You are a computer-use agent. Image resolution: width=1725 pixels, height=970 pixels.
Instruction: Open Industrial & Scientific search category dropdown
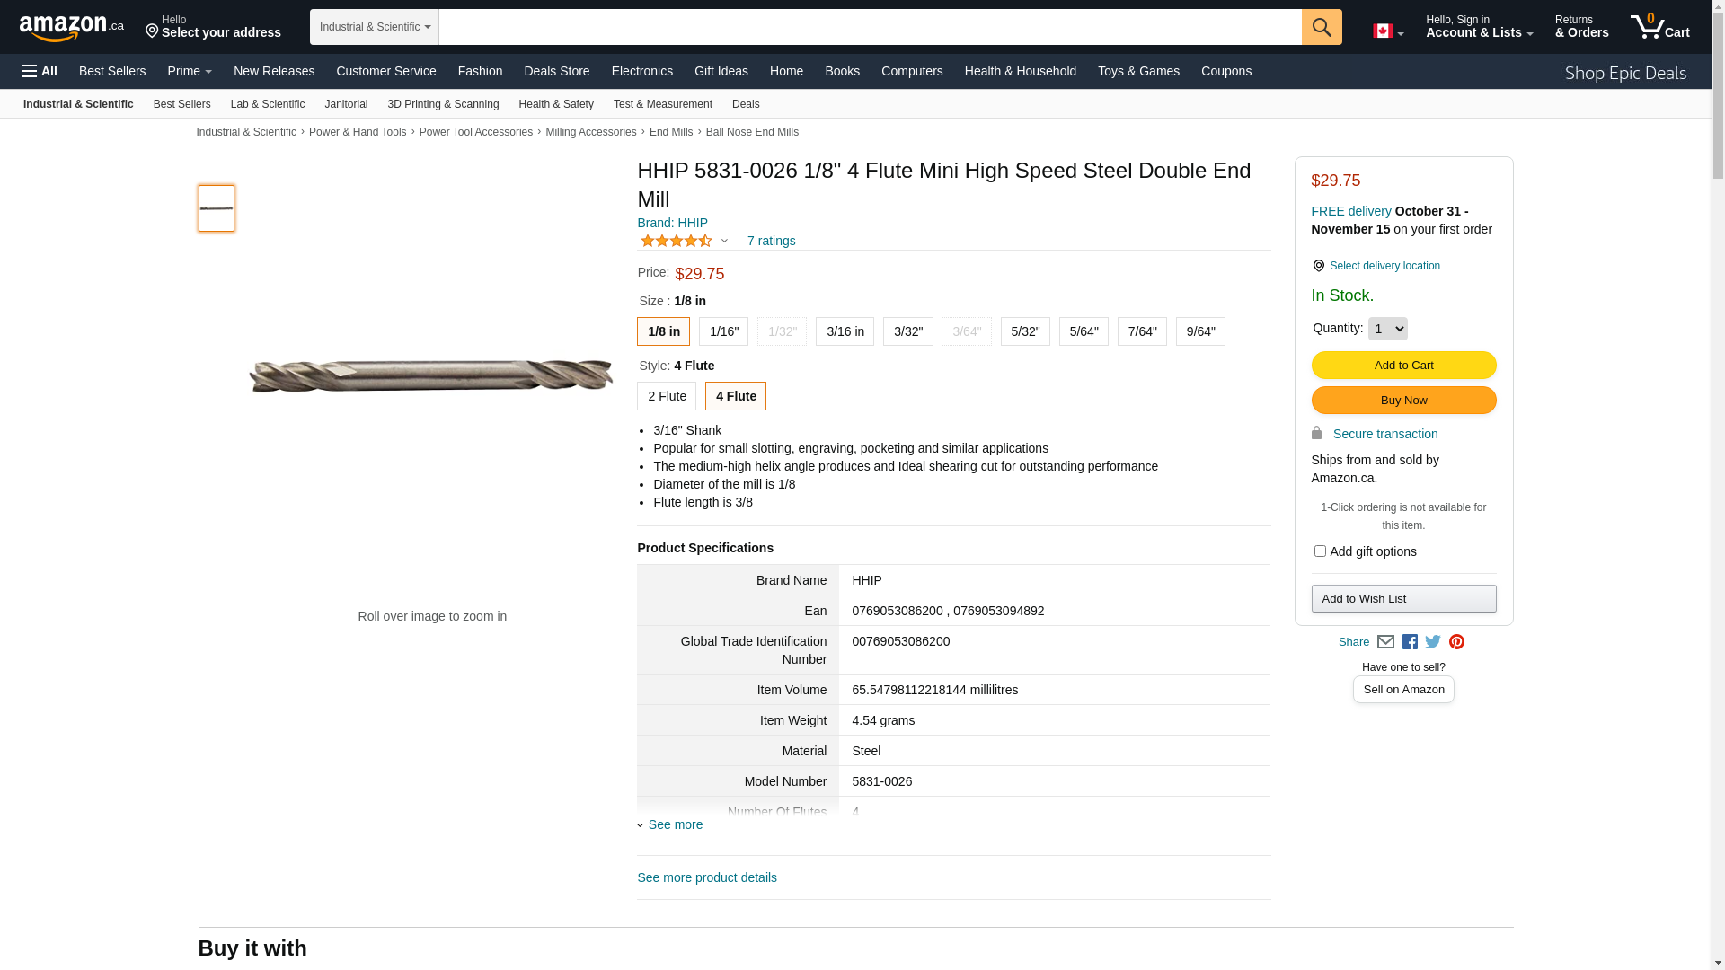(x=375, y=27)
